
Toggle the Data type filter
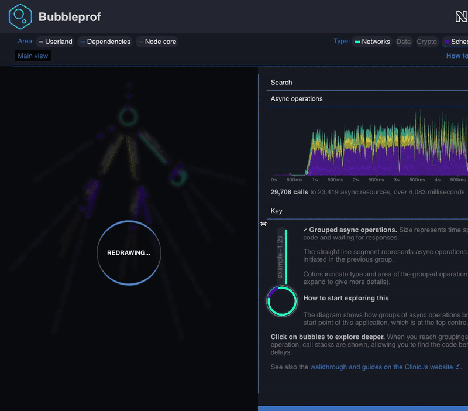[x=403, y=42]
